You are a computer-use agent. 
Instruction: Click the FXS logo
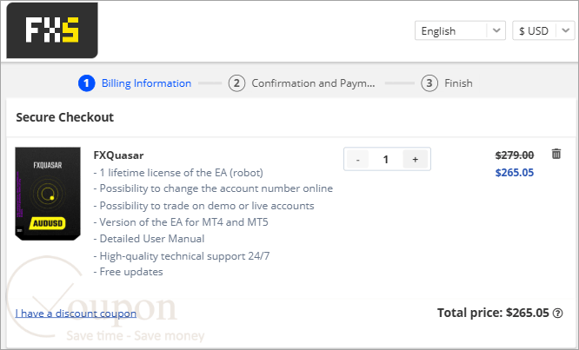(52, 30)
